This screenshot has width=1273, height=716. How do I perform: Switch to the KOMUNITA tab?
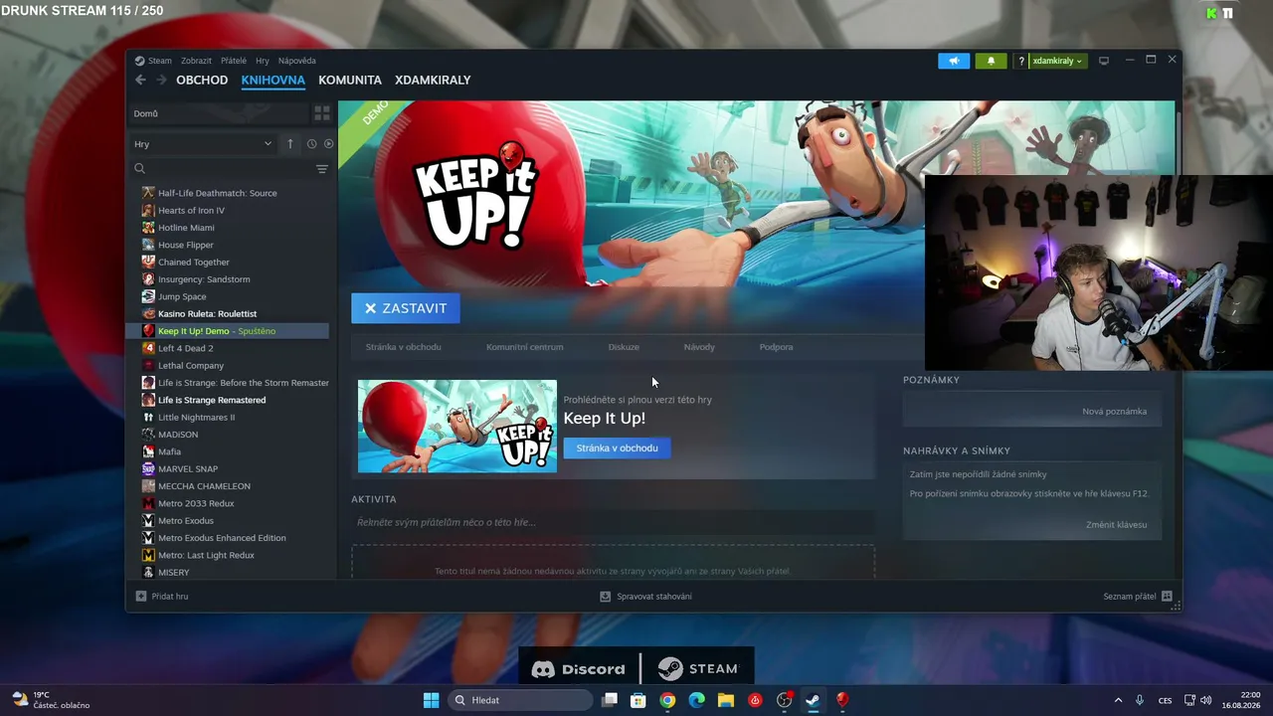click(350, 80)
